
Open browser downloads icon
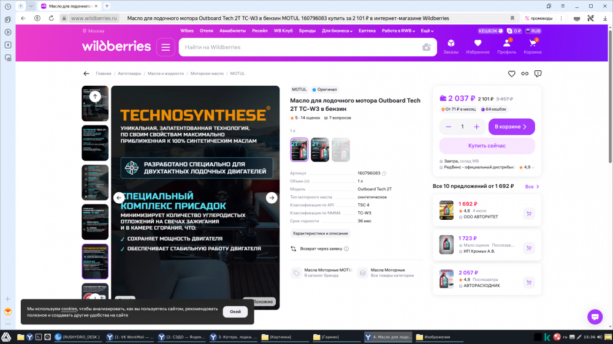click(605, 18)
